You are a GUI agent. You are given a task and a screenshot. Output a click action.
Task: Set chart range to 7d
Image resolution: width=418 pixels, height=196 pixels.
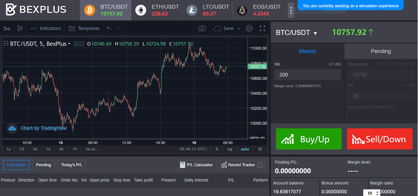pyautogui.click(x=22, y=149)
